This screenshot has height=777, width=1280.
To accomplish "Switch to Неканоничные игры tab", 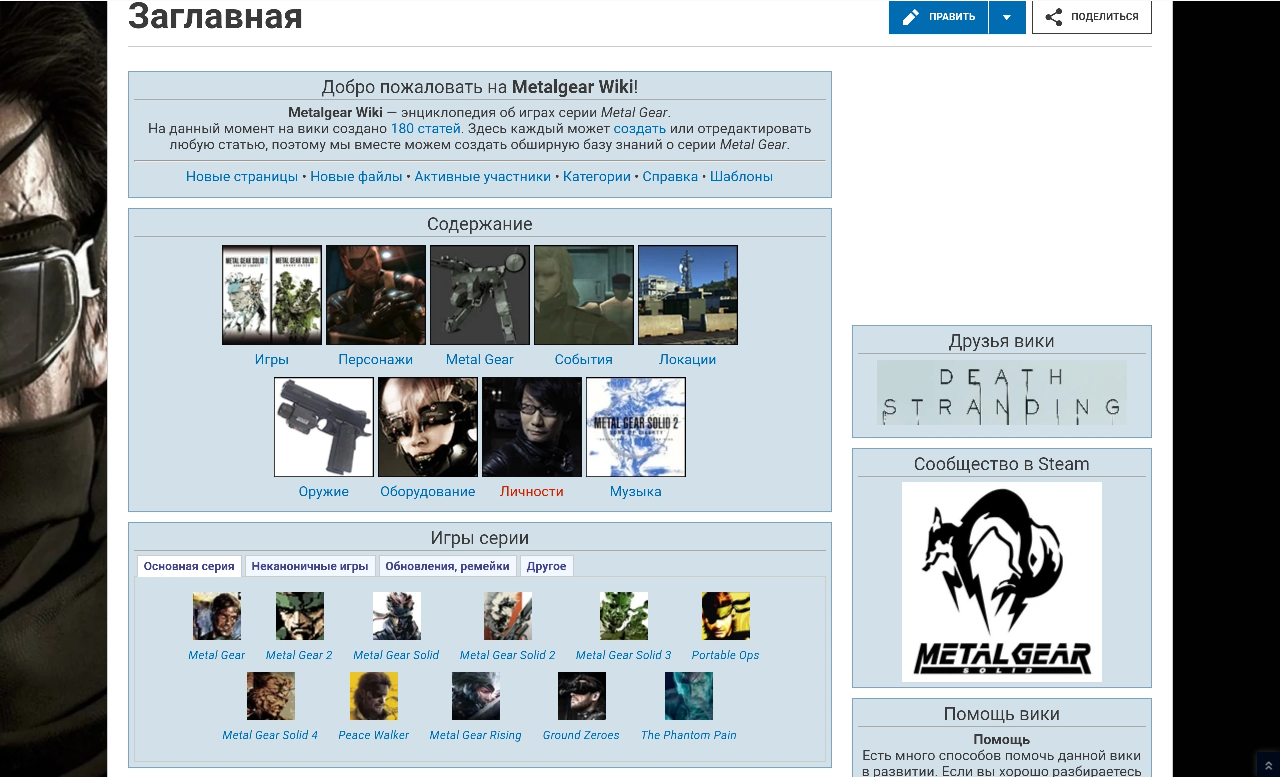I will pyautogui.click(x=309, y=566).
